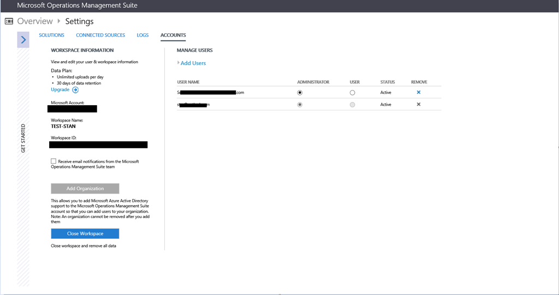Click the Upgrade data plan link
Screen dimensions: 559x295
tap(60, 89)
